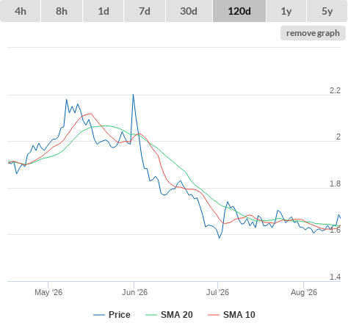
Task: Toggle the SMA 10 legend entry
Action: click(231, 315)
